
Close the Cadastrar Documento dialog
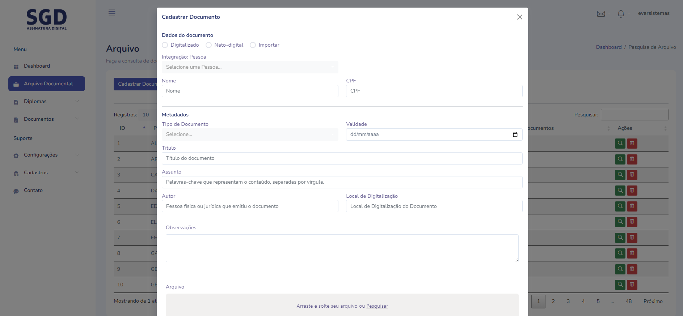click(519, 17)
